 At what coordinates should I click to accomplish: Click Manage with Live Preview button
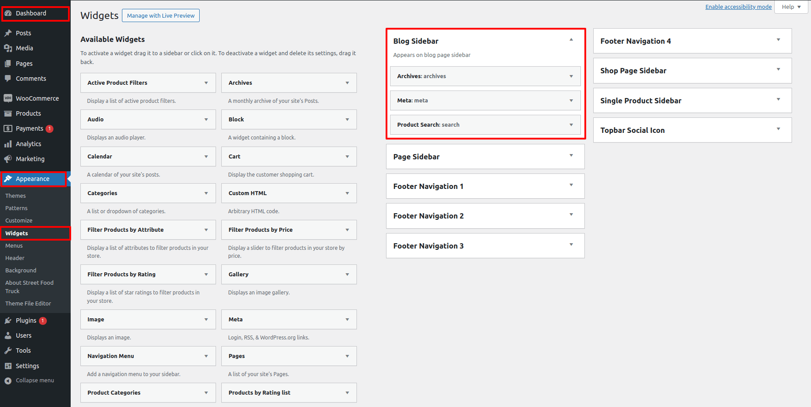coord(161,15)
